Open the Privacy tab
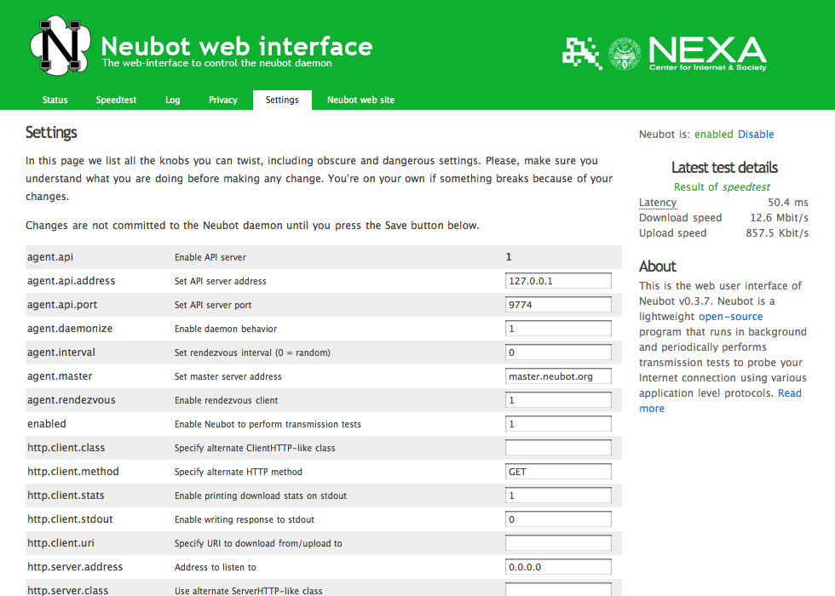Image resolution: width=835 pixels, height=596 pixels. [x=222, y=100]
